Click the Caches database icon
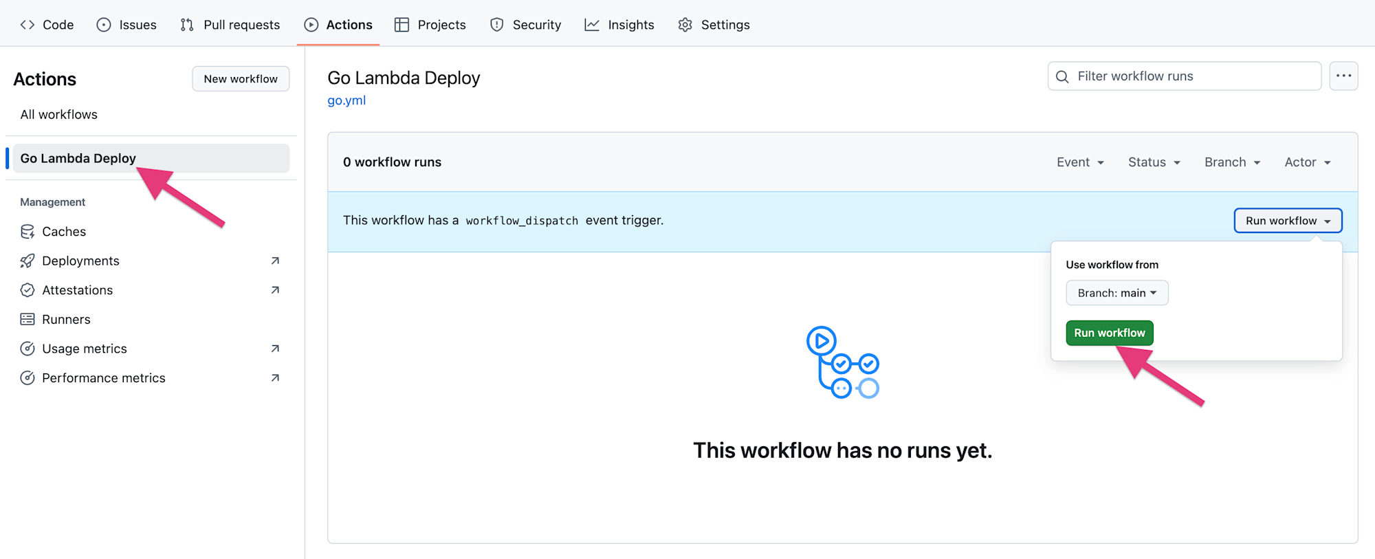Screen dimensions: 1375x559 (x=27, y=232)
